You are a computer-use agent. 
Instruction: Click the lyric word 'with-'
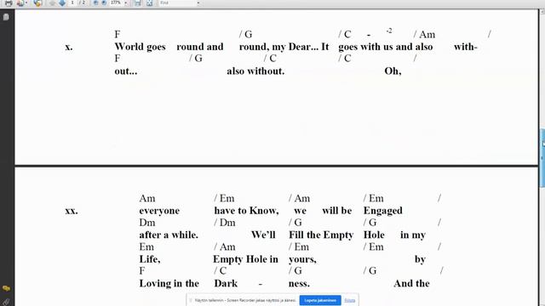click(x=466, y=47)
